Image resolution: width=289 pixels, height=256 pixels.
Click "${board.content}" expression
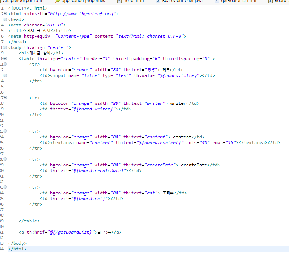160,143
